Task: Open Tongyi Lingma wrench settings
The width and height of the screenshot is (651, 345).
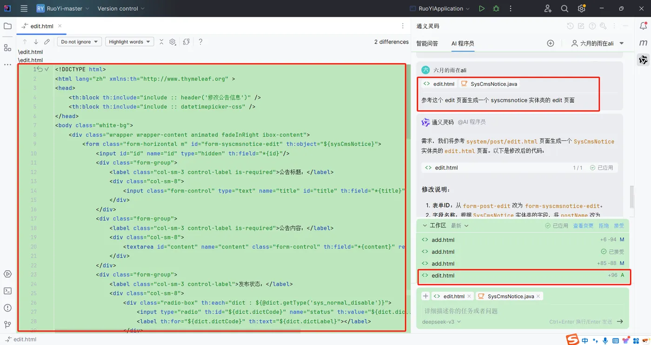Action: point(604,26)
